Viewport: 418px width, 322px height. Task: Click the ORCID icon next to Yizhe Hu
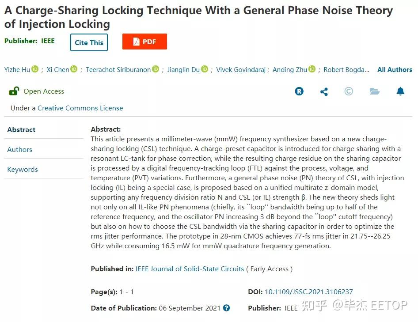pyautogui.click(x=35, y=69)
